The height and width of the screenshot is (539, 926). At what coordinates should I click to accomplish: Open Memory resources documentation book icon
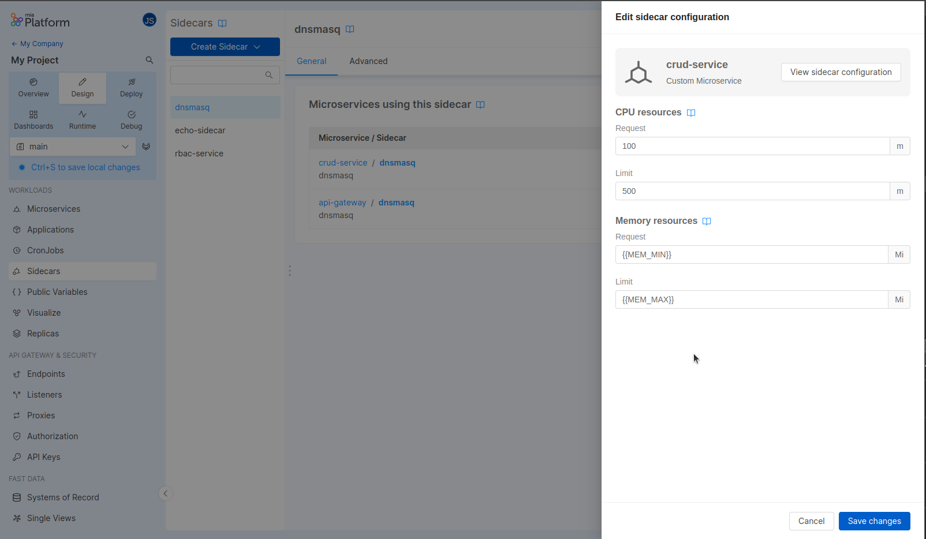707,221
